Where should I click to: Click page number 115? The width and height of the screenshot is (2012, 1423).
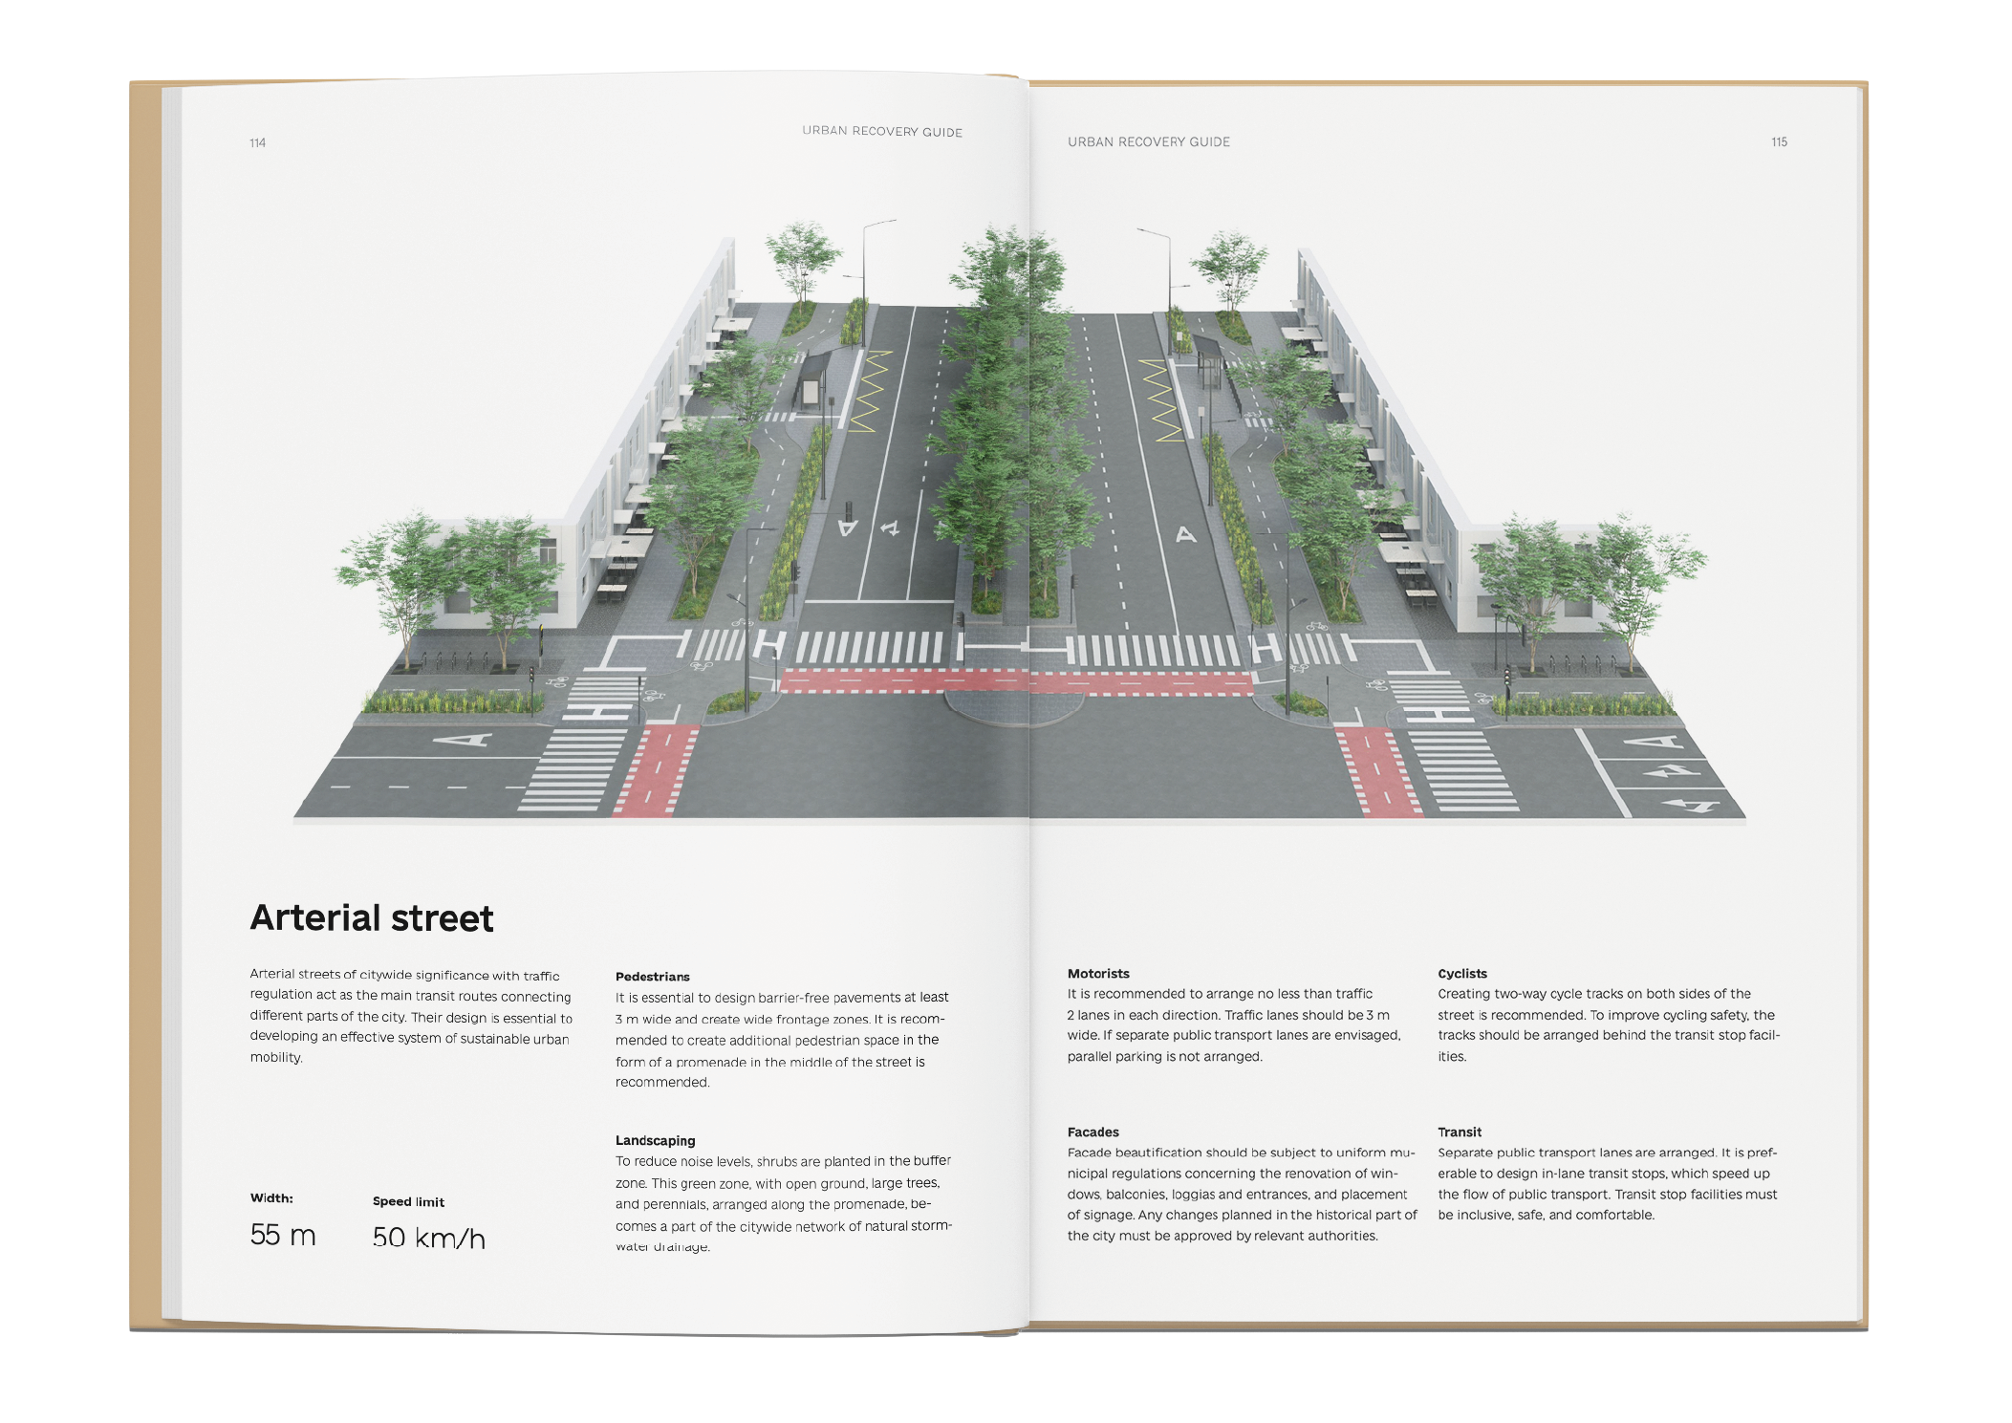coord(1779,142)
